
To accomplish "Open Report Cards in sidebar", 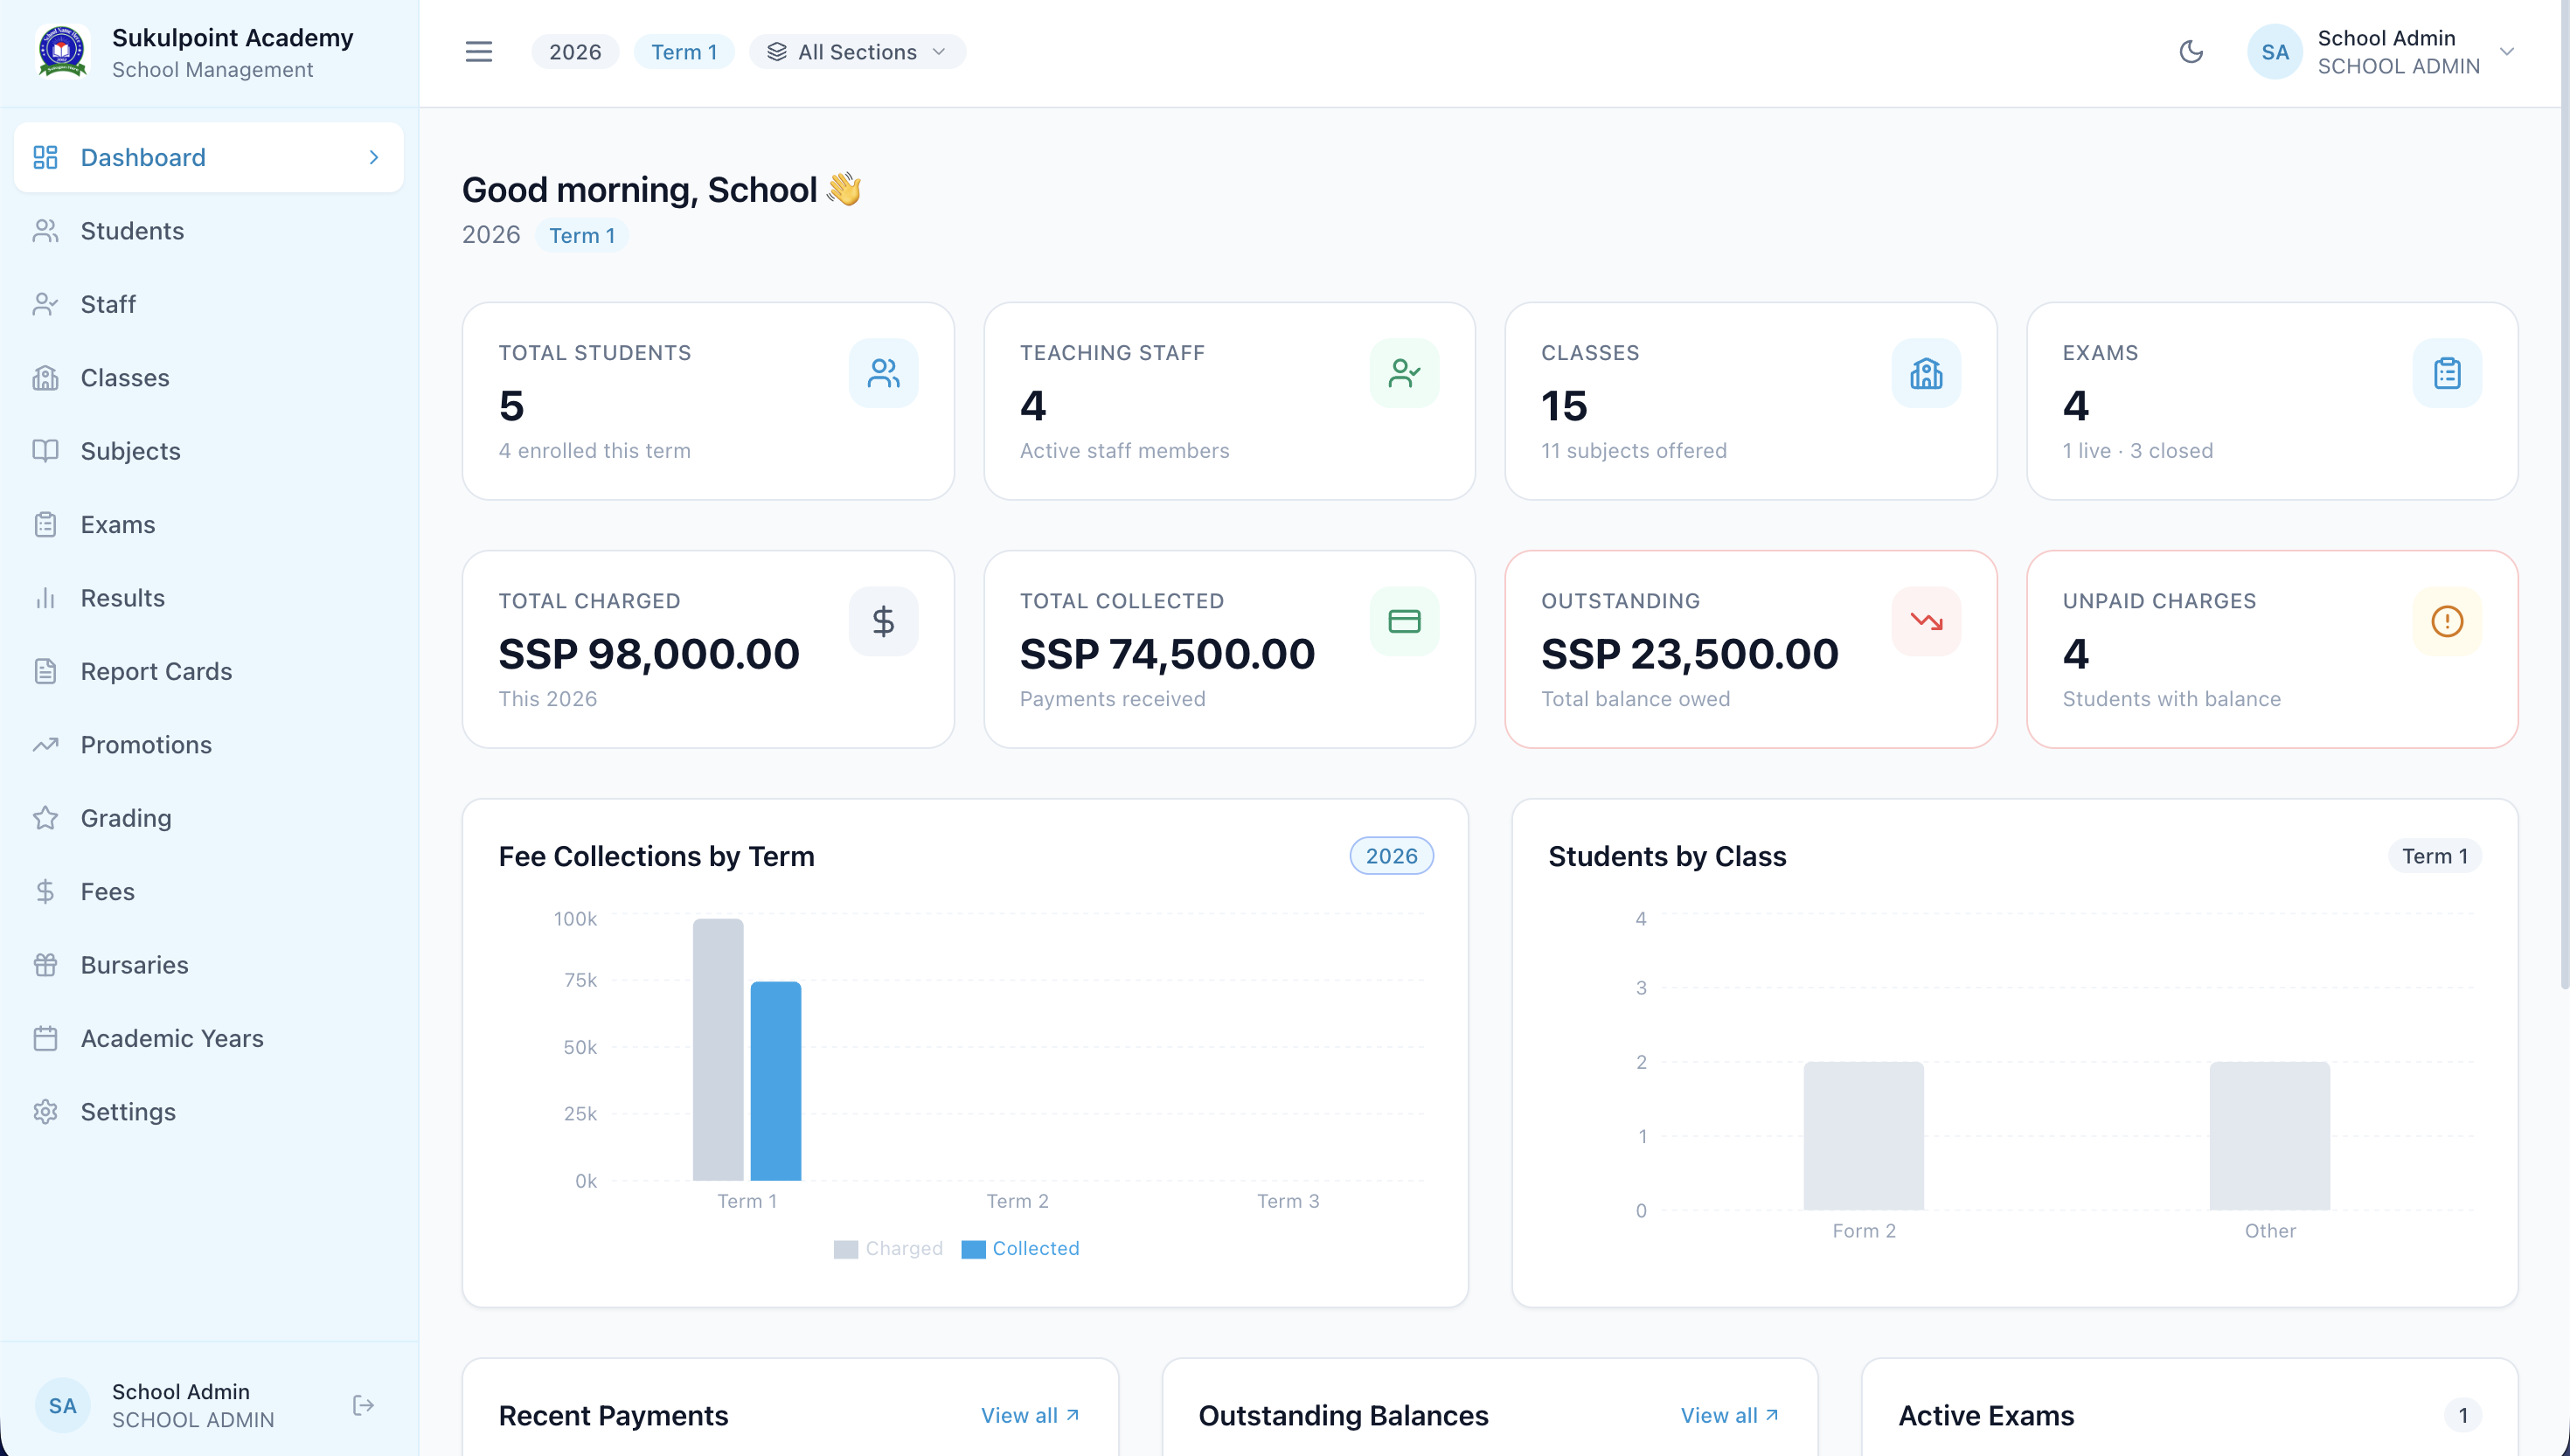I will click(156, 671).
